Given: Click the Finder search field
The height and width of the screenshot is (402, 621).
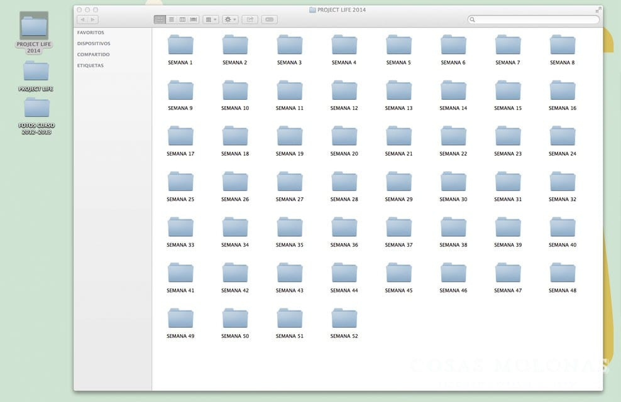Looking at the screenshot, I should 534,19.
